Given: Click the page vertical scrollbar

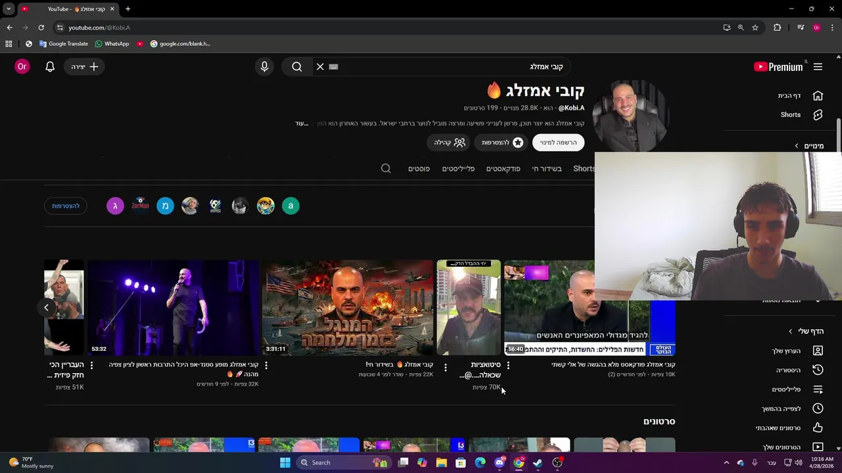Looking at the screenshot, I should 838,135.
